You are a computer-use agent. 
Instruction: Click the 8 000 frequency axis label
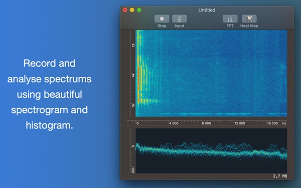click(206, 123)
